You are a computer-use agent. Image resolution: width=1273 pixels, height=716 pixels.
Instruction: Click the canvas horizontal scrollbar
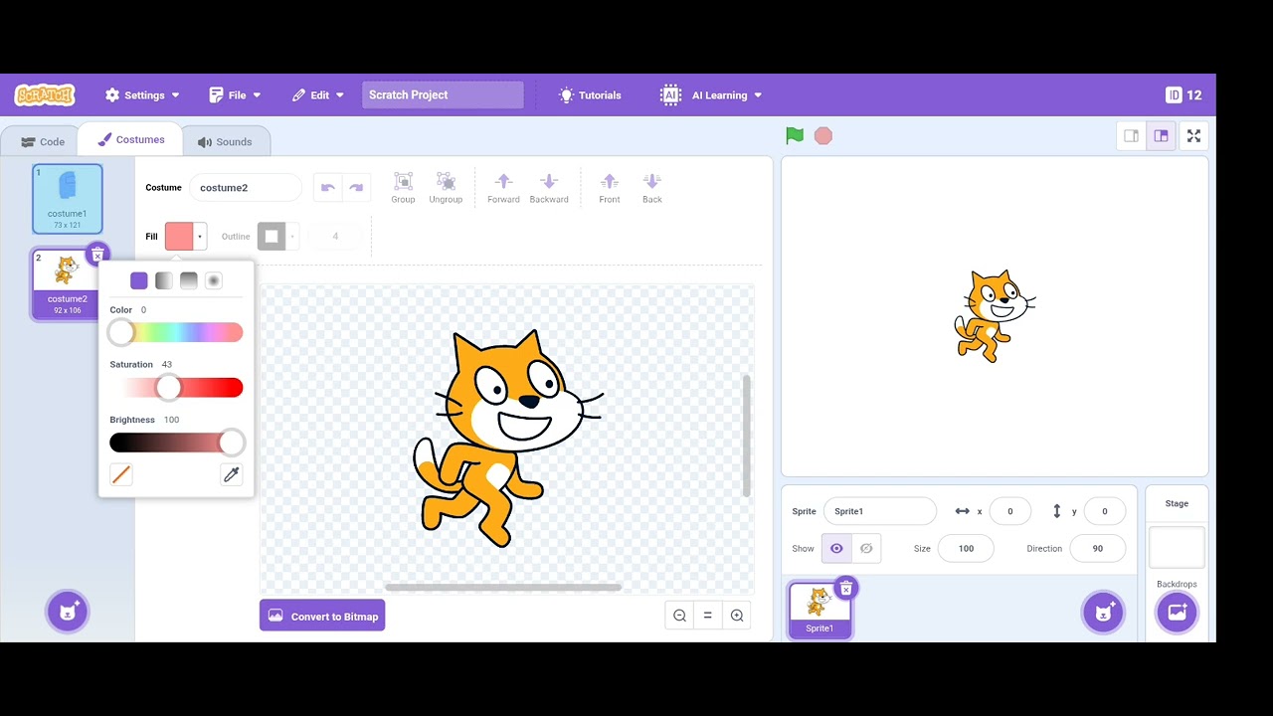(x=503, y=588)
